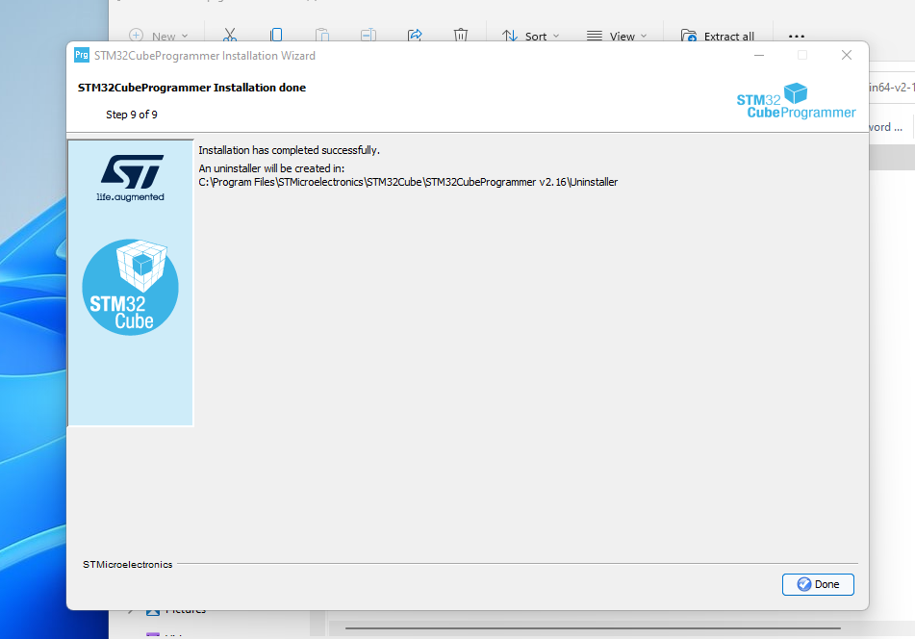This screenshot has height=639, width=915.
Task: Click the STM32CubeProgrammer logo in the wizard header
Action: [x=796, y=101]
